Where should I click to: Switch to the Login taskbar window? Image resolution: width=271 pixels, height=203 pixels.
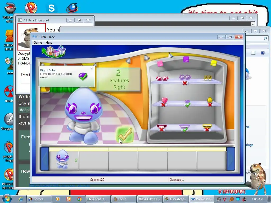click(124, 199)
